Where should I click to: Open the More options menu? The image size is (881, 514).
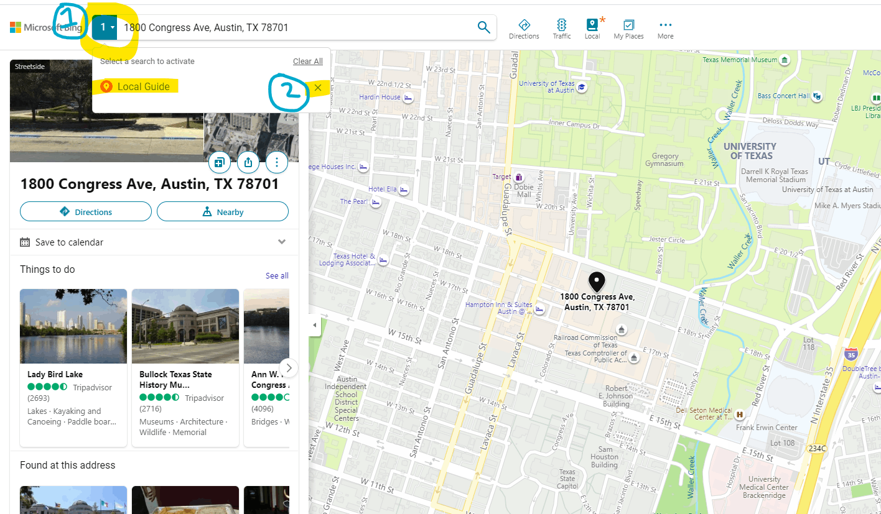[x=665, y=29]
